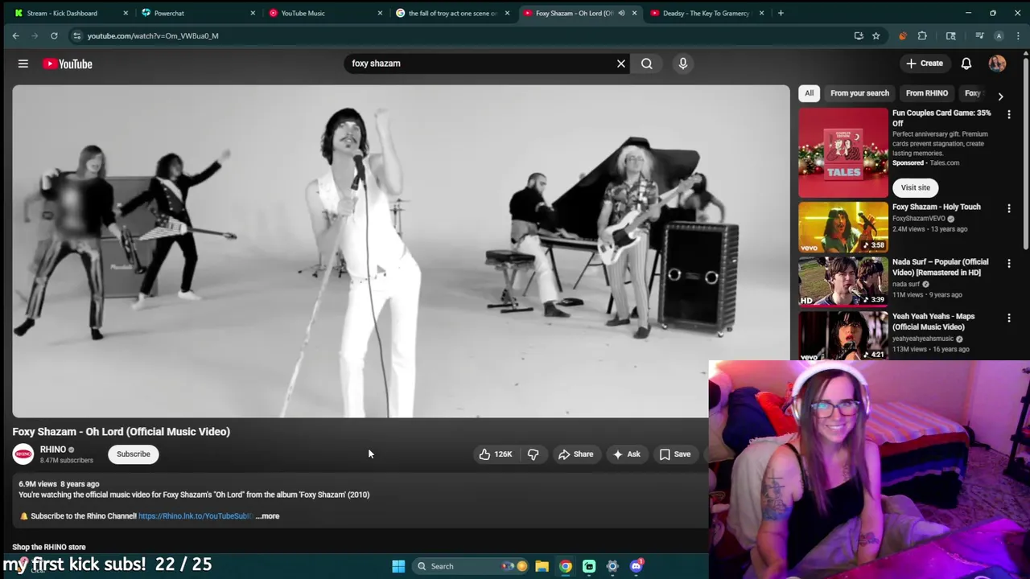Open File Explorer from the taskbar
The height and width of the screenshot is (579, 1030).
542,566
